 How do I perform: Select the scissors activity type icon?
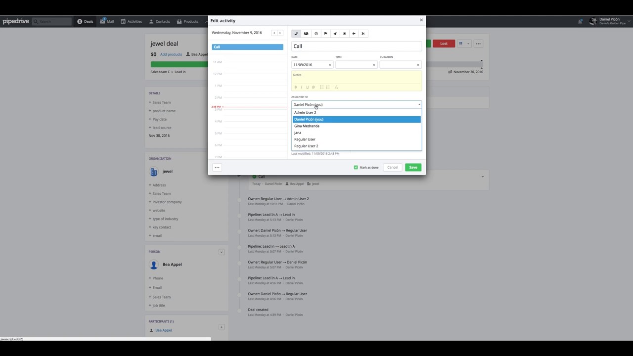click(x=363, y=34)
